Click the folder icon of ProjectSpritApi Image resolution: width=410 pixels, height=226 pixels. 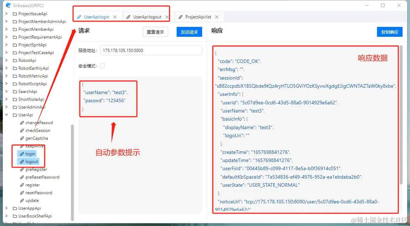click(x=15, y=45)
